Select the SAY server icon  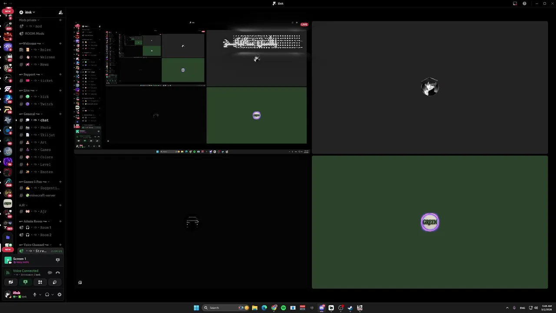[8, 47]
